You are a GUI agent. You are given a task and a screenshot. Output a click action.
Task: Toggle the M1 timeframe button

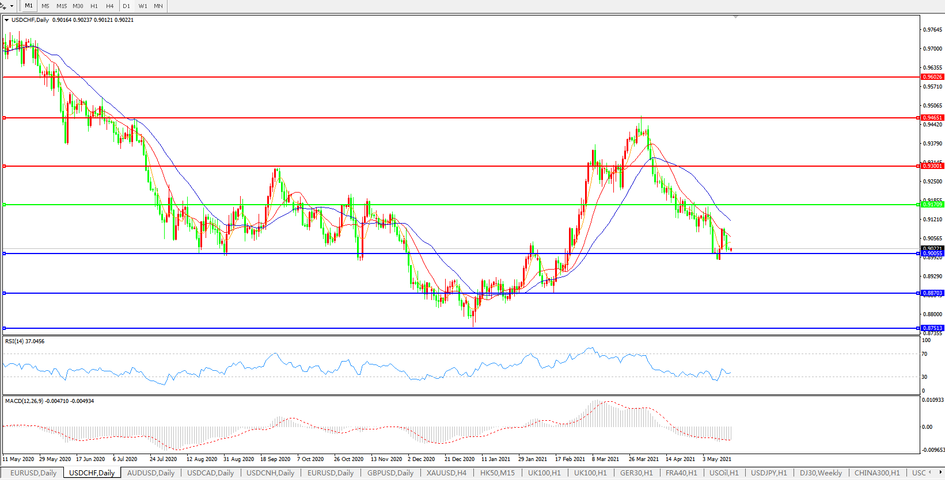click(29, 6)
